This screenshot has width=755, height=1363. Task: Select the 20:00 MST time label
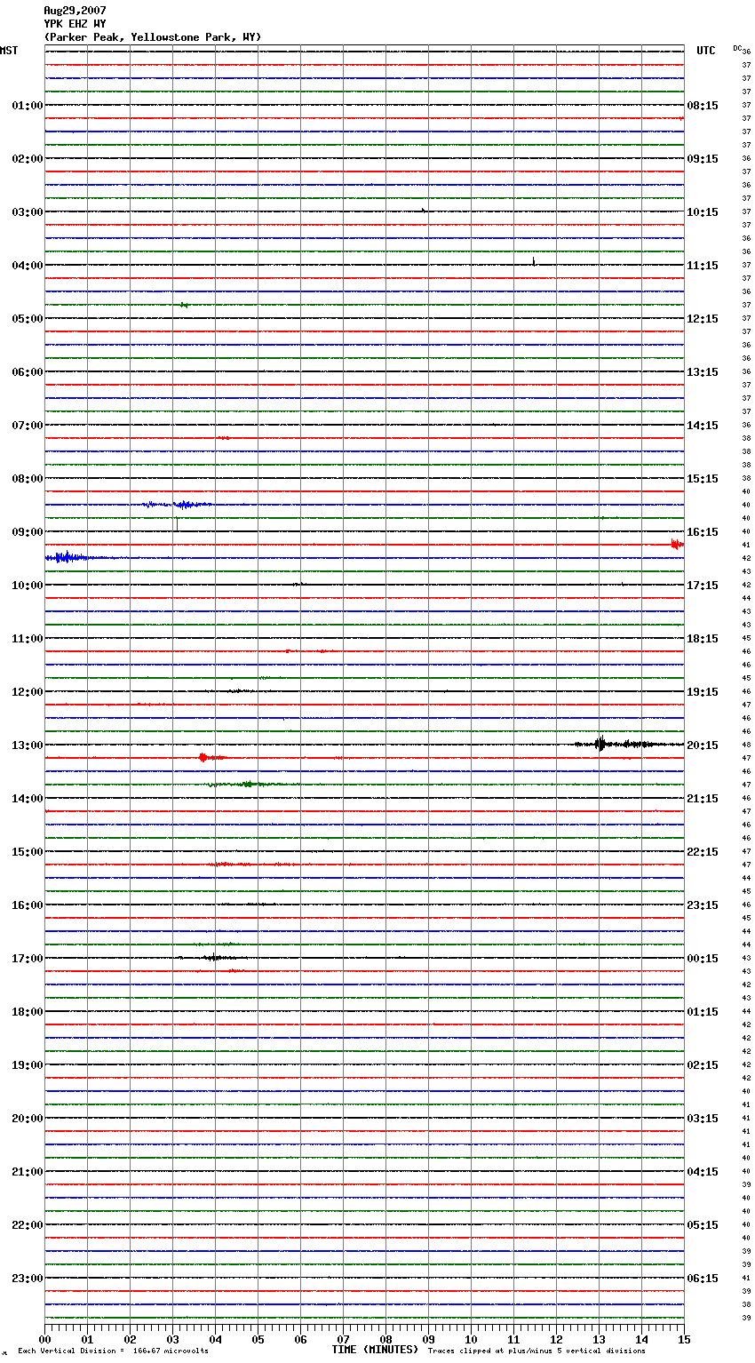coord(27,1119)
